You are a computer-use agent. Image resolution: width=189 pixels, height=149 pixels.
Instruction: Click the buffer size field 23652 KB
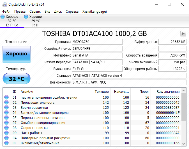[x=172, y=42]
